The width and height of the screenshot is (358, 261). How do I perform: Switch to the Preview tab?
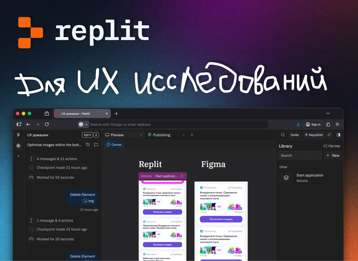tap(117, 135)
